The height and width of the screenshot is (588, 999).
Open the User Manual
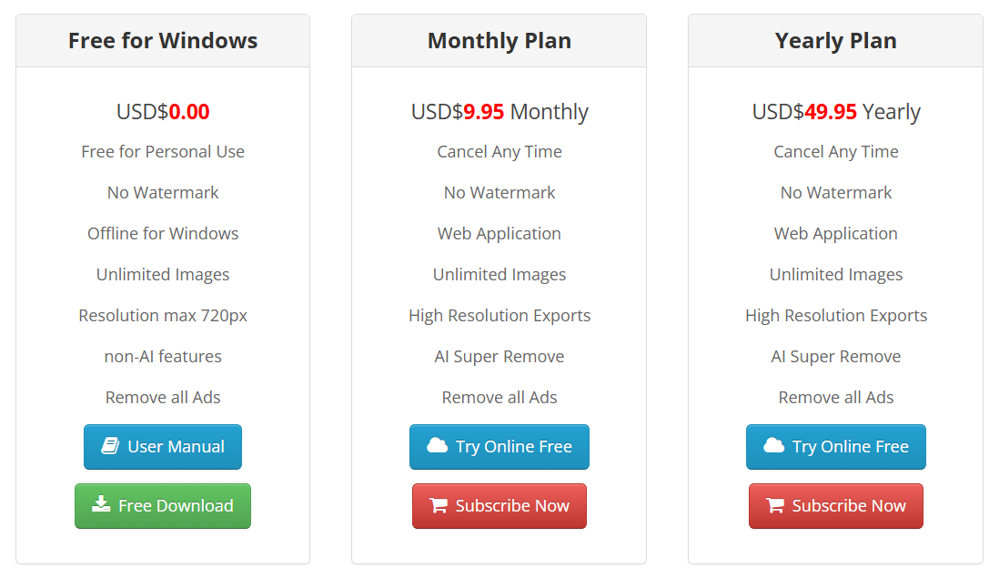click(x=163, y=447)
